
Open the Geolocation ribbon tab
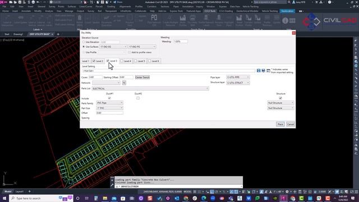[x=287, y=11]
